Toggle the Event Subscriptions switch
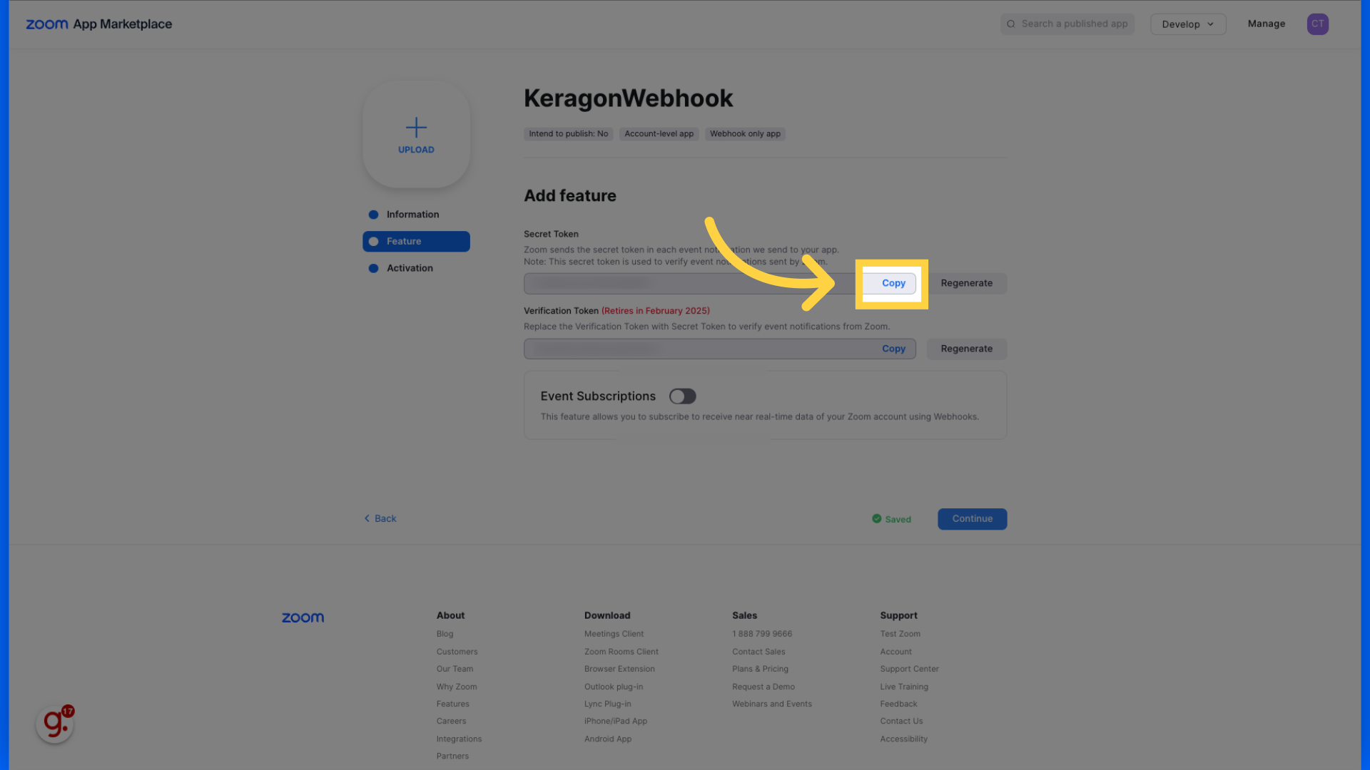Image resolution: width=1370 pixels, height=770 pixels. point(682,396)
